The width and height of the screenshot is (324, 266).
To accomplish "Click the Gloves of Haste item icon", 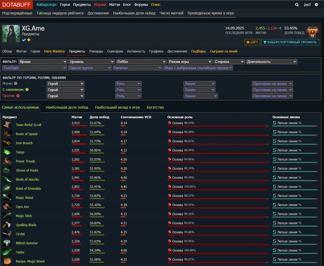I will [x=7, y=170].
